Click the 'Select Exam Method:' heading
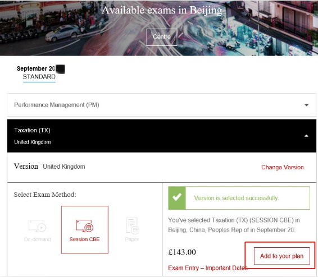318x277 pixels. (45, 195)
